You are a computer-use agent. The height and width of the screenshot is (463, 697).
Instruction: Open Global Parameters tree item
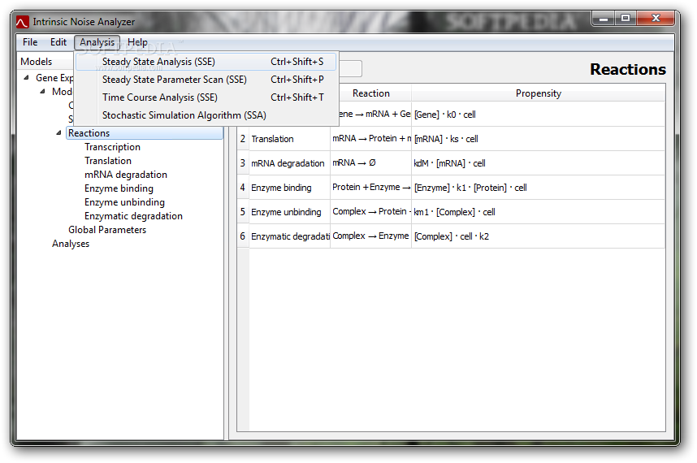[x=107, y=230]
